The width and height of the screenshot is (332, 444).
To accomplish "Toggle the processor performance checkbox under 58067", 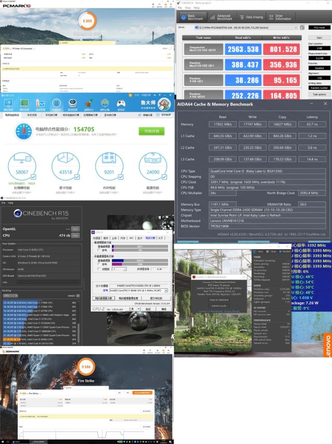I will point(33,177).
